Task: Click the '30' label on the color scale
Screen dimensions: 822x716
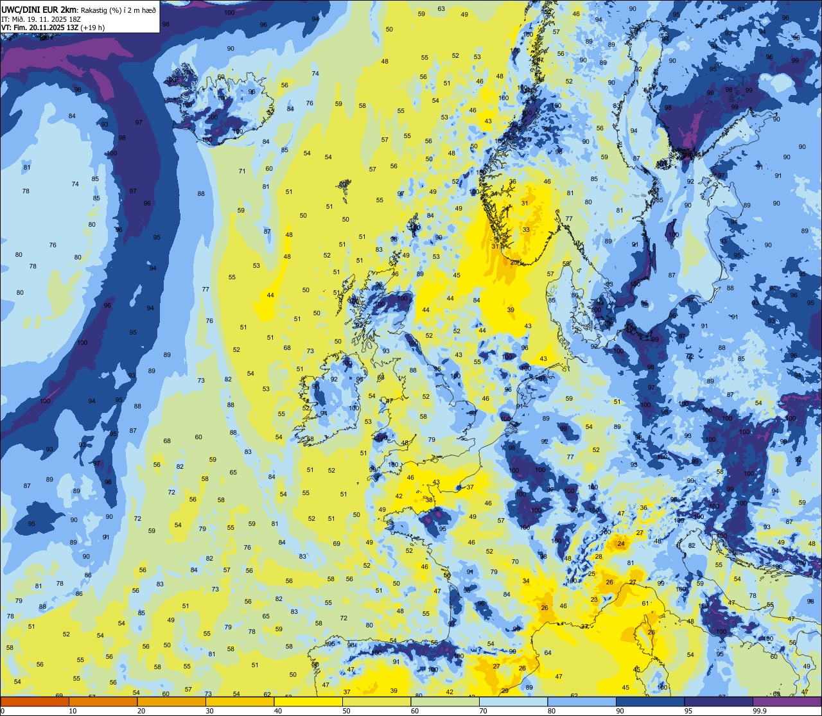Action: point(209,711)
